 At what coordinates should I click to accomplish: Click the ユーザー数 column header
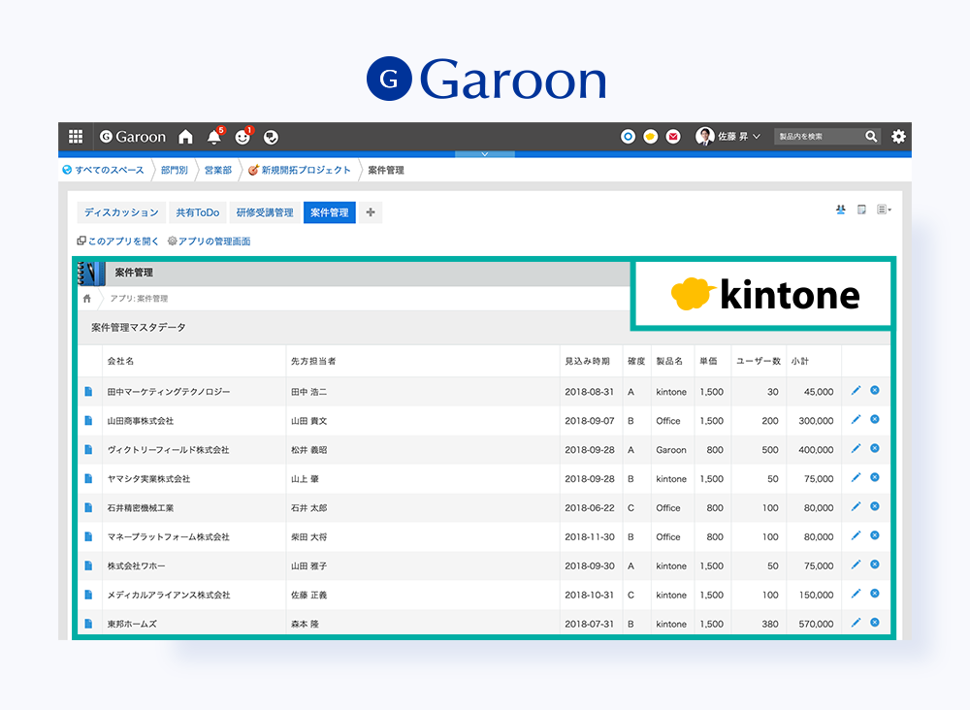(759, 361)
